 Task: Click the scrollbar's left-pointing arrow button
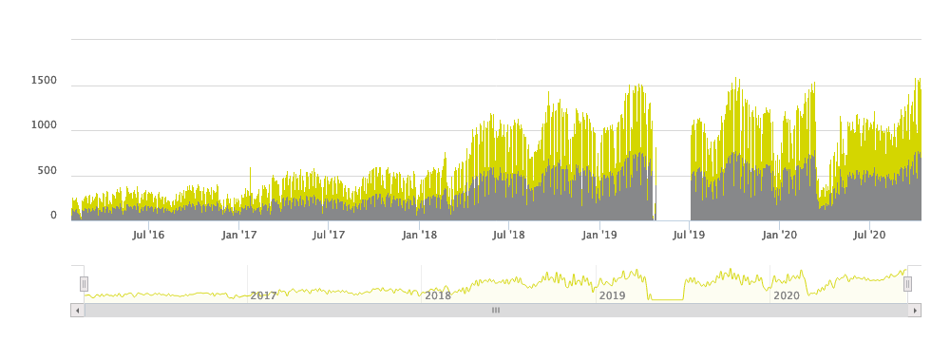pyautogui.click(x=78, y=311)
